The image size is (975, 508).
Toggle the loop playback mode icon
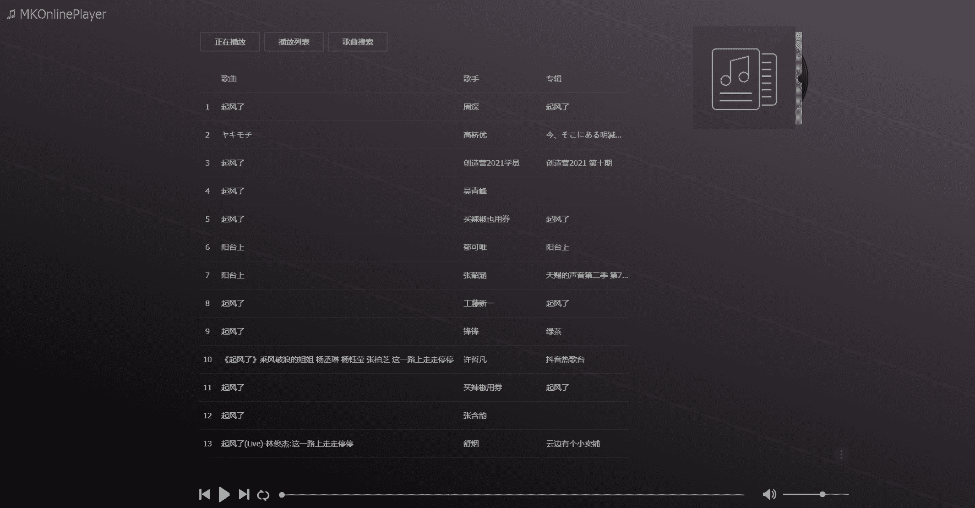point(263,495)
